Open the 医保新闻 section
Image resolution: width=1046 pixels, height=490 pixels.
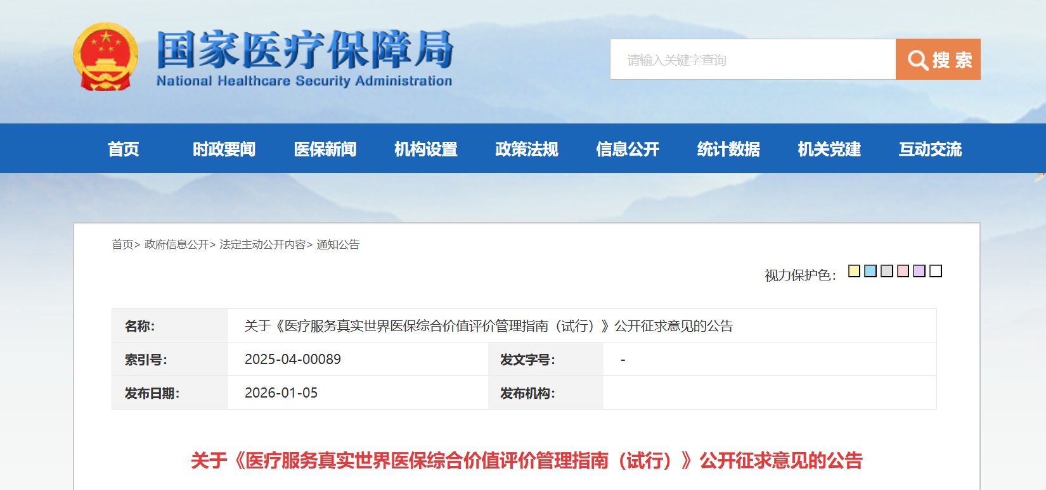326,149
